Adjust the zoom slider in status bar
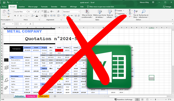Screen dimensions: 174x101 coord(155,99)
